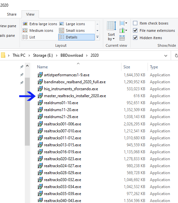Sort by Type column header
Viewport: 178px width, 203px height.
coord(154,67)
